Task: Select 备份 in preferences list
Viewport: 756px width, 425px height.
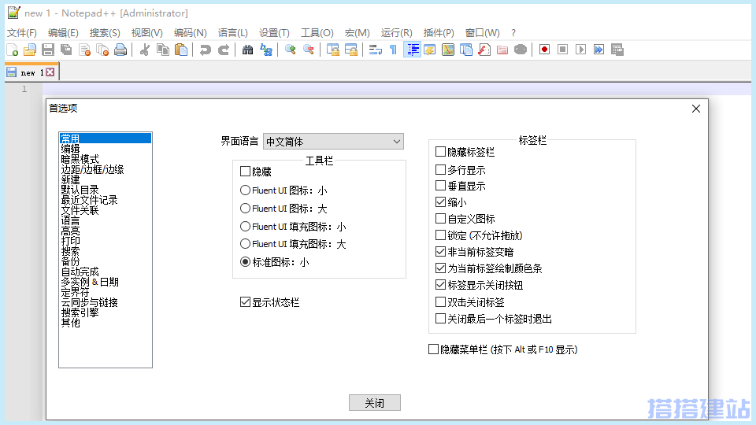Action: 70,261
